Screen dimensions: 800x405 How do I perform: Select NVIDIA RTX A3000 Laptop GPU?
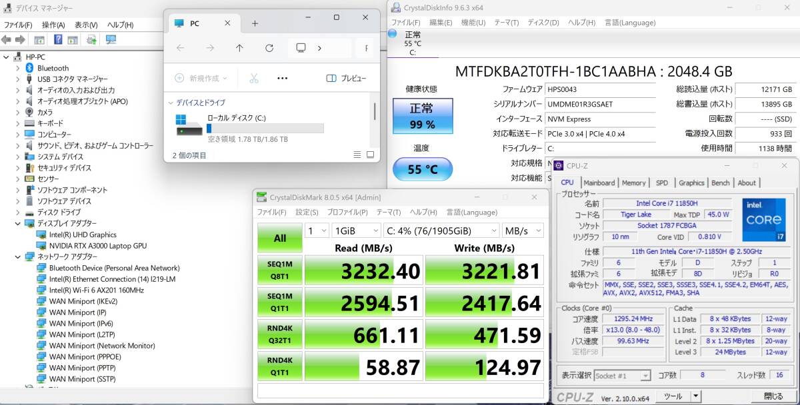[x=98, y=246]
